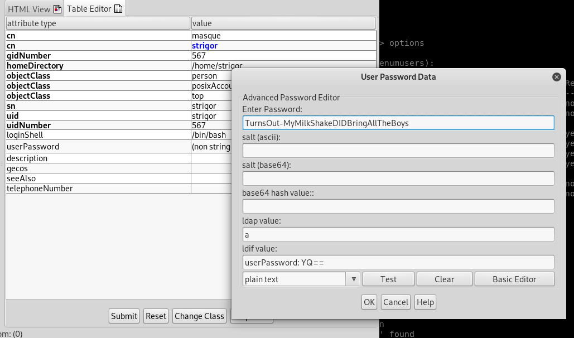Confirm the password with OK
The image size is (574, 338).
point(369,302)
